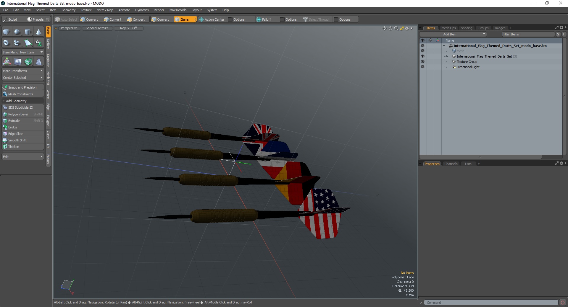Image resolution: width=568 pixels, height=307 pixels.
Task: Open the viewport settings gear
Action: (x=407, y=28)
